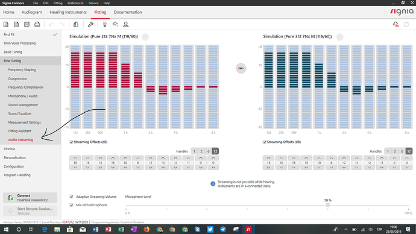Image resolution: width=416 pixels, height=234 pixels.
Task: Click the print icon in toolbar
Action: [37, 24]
